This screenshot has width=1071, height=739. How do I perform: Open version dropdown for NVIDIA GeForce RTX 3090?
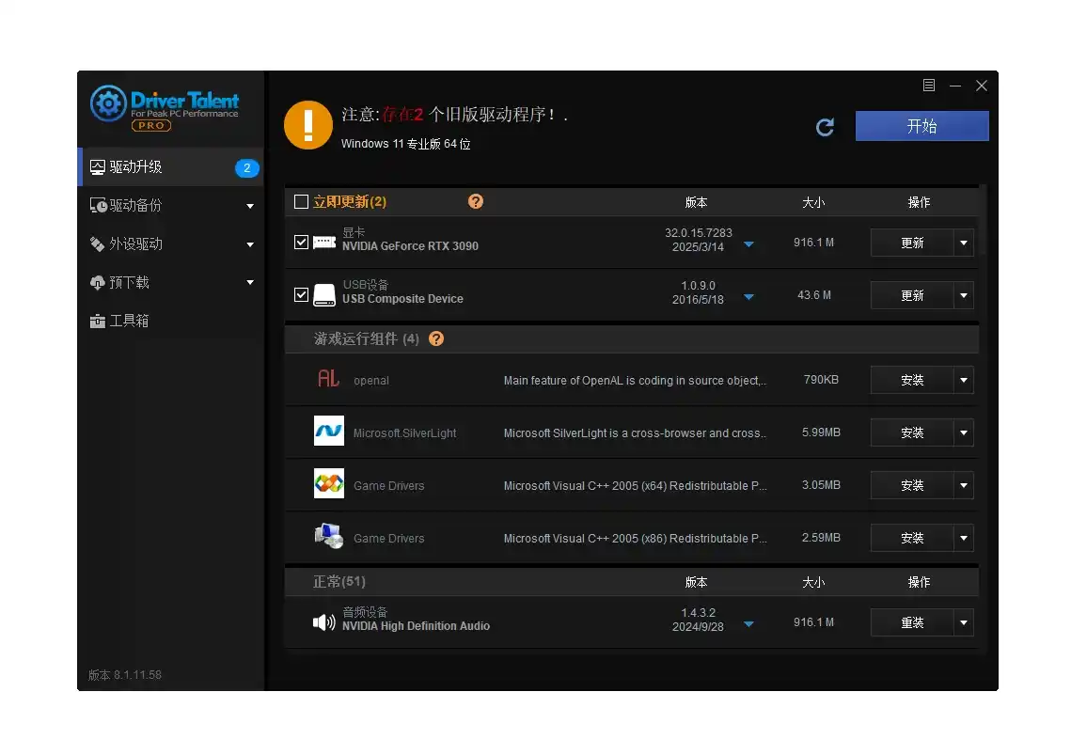[x=748, y=244]
